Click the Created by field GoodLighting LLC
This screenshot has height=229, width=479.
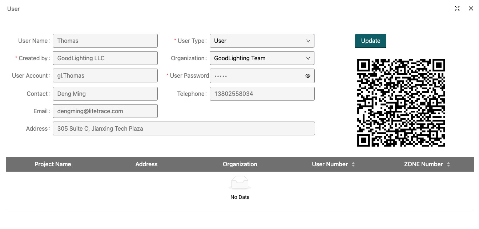pos(105,58)
